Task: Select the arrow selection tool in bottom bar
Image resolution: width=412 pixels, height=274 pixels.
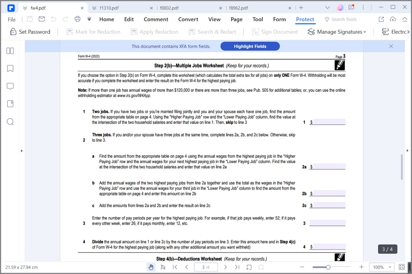Action: tap(163, 267)
